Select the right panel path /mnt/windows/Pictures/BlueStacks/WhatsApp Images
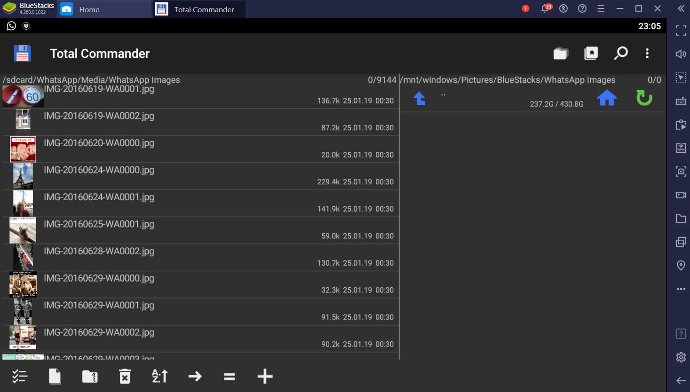This screenshot has width=690, height=392. click(507, 80)
